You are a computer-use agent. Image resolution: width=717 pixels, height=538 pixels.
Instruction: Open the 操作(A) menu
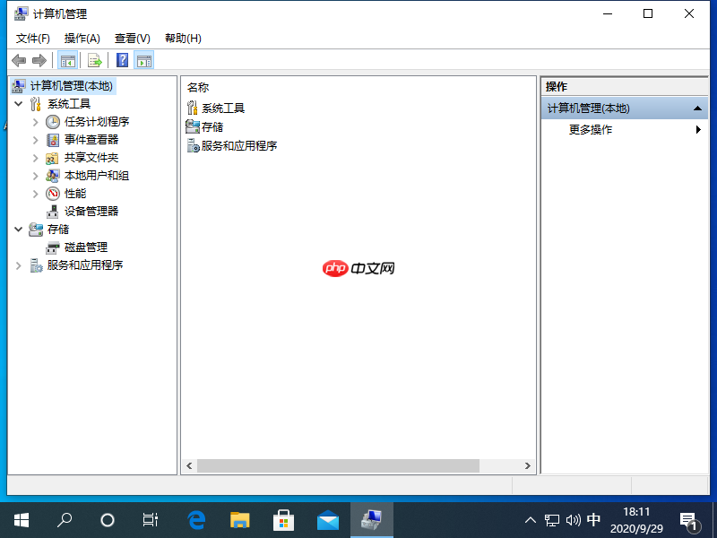(82, 38)
